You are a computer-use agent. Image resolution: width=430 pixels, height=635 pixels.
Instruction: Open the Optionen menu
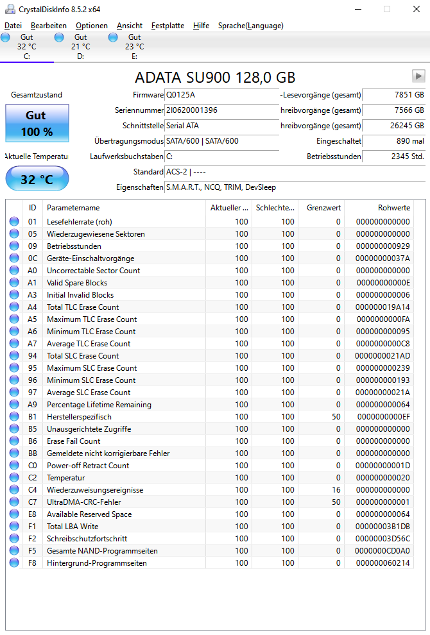[92, 26]
